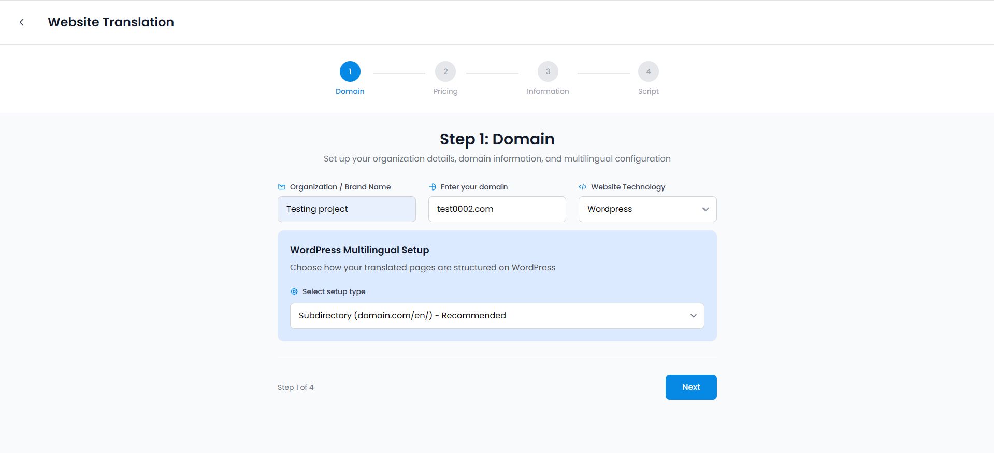Click the test0002.com domain field
This screenshot has width=994, height=453.
[x=496, y=209]
